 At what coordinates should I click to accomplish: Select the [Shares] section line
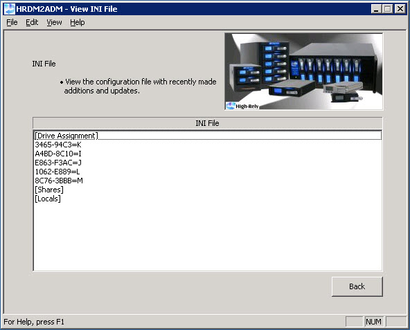click(x=208, y=190)
